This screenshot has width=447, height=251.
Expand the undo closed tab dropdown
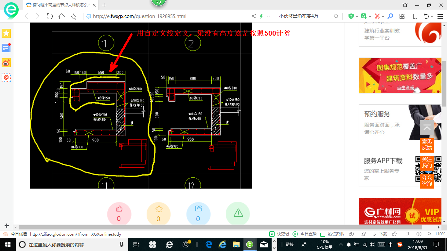pos(432,17)
